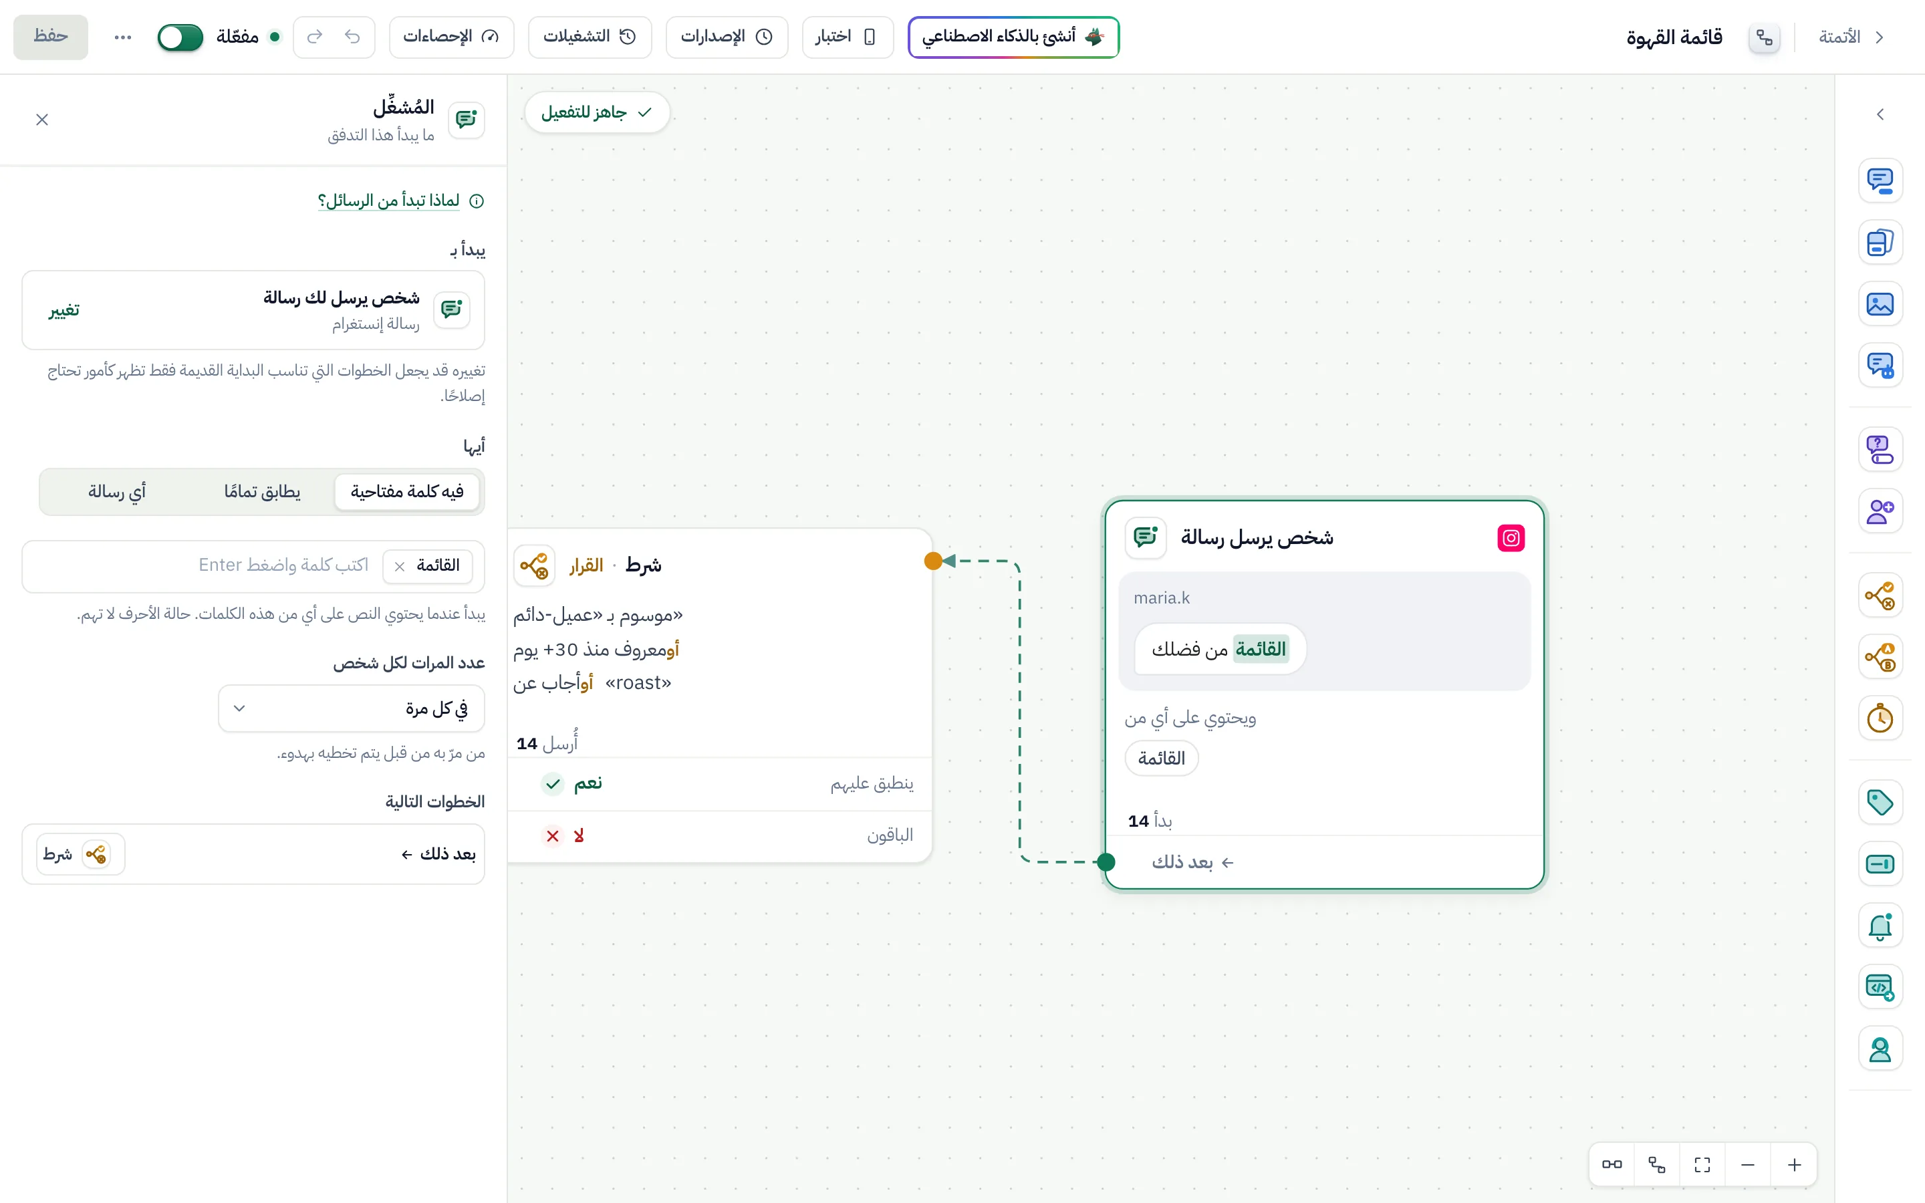This screenshot has width=1925, height=1203.
Task: Click the flow icon beside قائمة القهوة title
Action: [x=1765, y=37]
